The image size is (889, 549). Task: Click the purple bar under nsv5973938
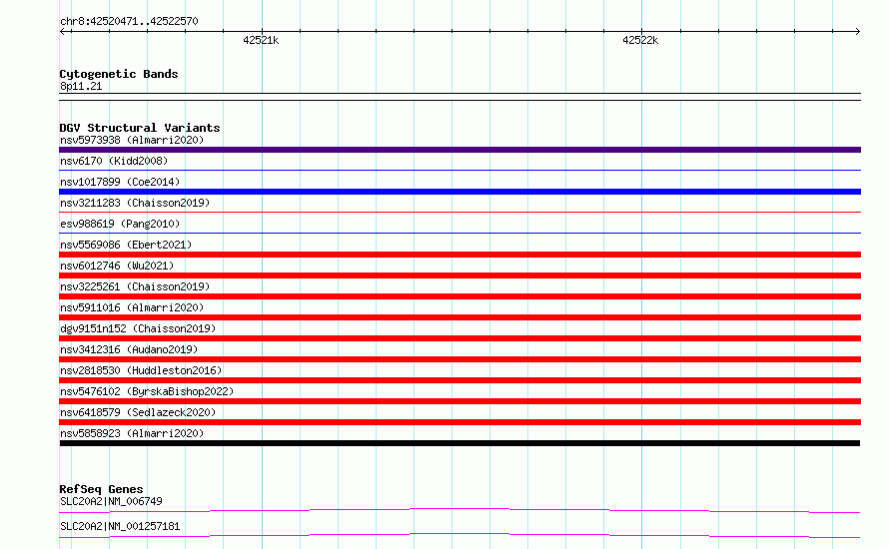click(x=459, y=150)
